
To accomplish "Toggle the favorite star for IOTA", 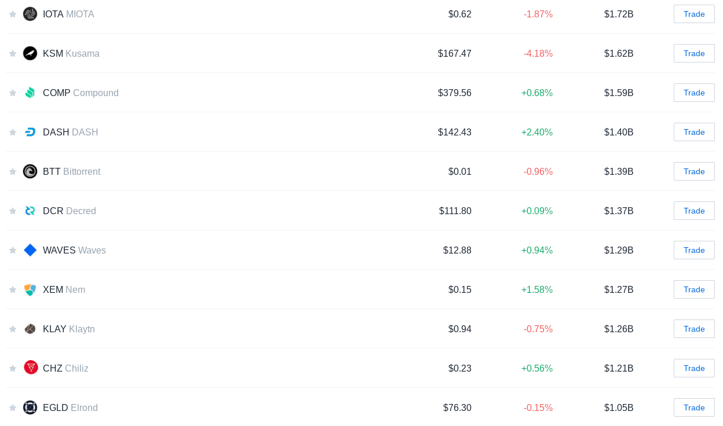I will (13, 14).
